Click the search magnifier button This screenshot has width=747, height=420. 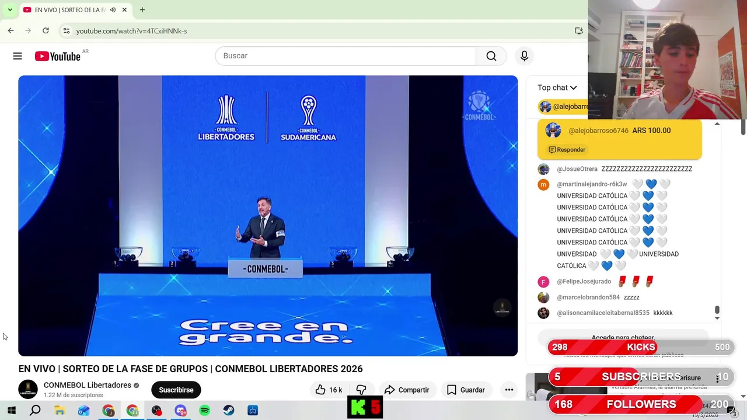491,56
